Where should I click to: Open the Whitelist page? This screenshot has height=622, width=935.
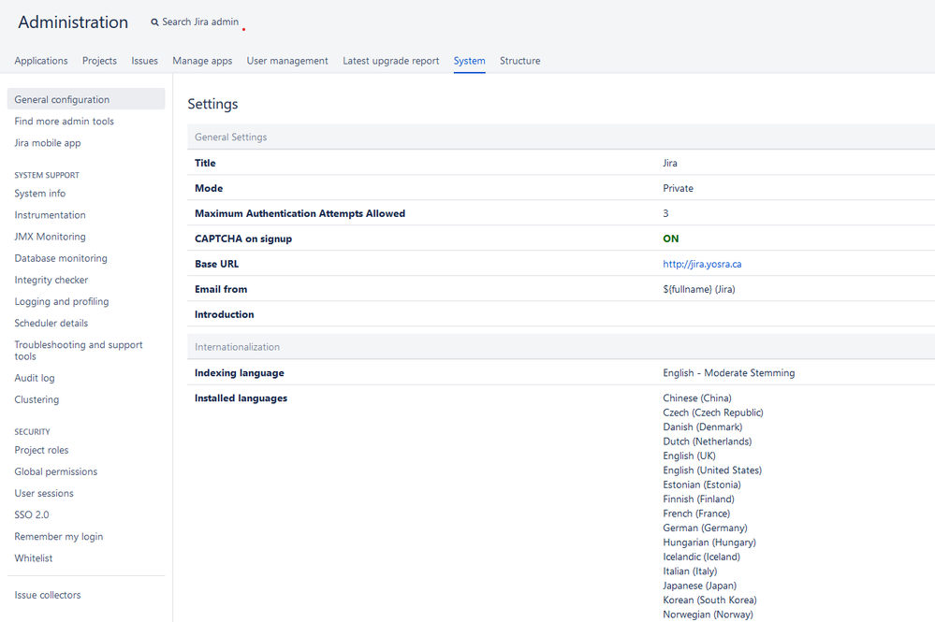click(x=34, y=558)
